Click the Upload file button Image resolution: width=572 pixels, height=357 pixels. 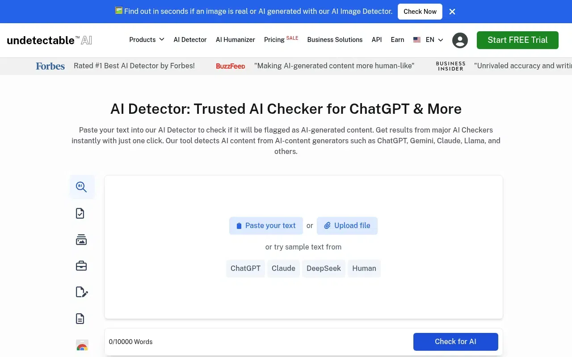click(347, 226)
